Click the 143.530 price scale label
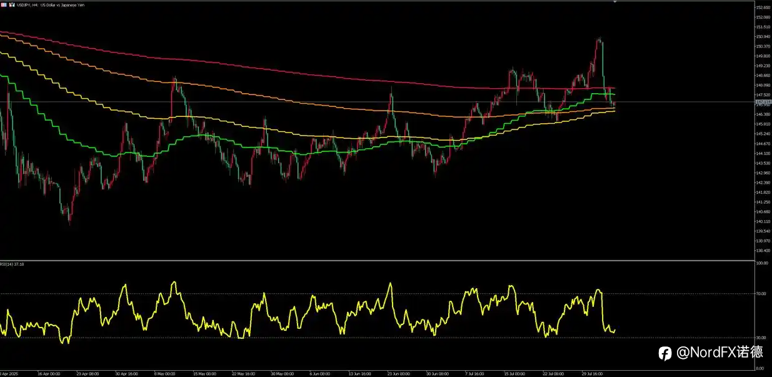Screen dimensions: 772x377 [x=763, y=163]
